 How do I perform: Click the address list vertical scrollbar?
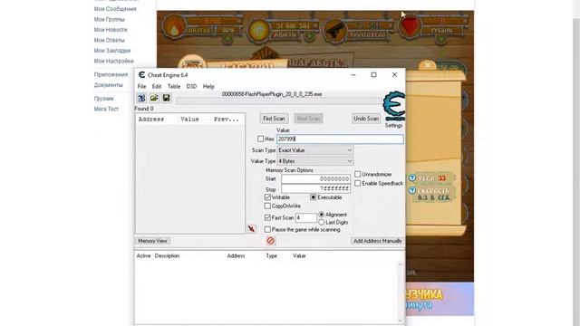pos(401,292)
